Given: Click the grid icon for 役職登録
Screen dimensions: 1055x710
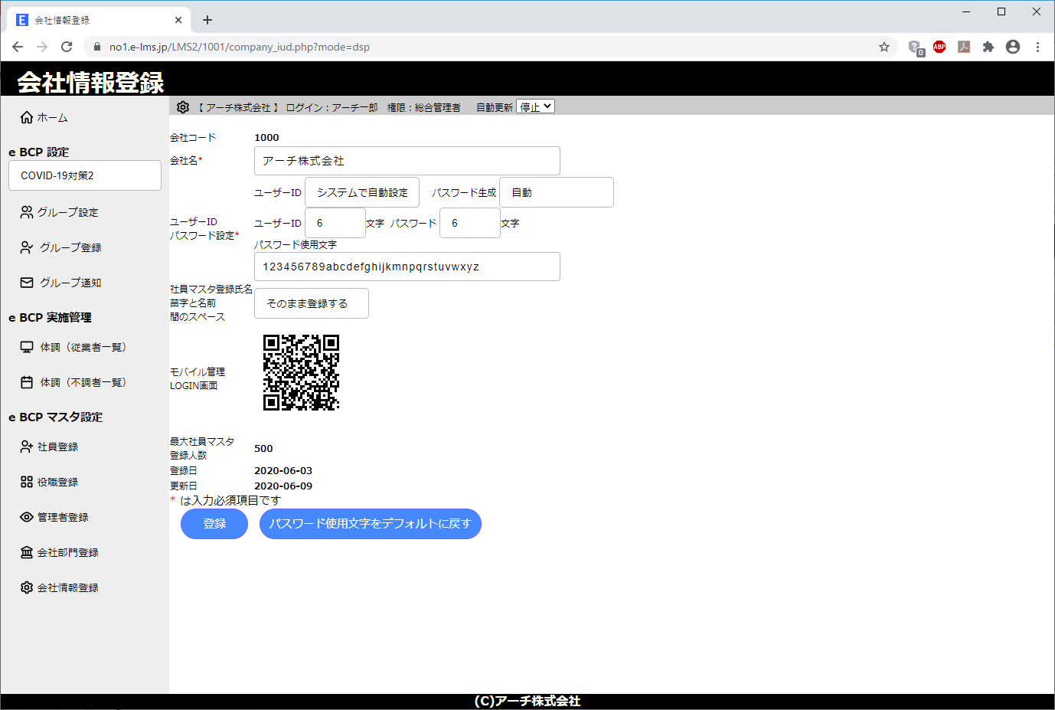Looking at the screenshot, I should (27, 482).
